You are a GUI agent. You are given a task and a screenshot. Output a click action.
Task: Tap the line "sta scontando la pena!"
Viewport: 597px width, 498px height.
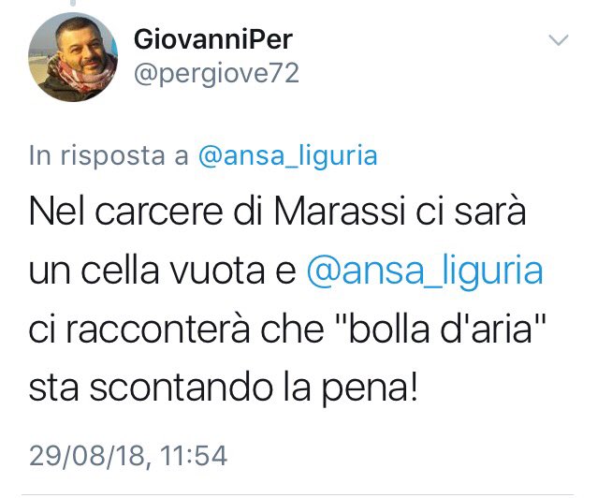click(x=224, y=388)
